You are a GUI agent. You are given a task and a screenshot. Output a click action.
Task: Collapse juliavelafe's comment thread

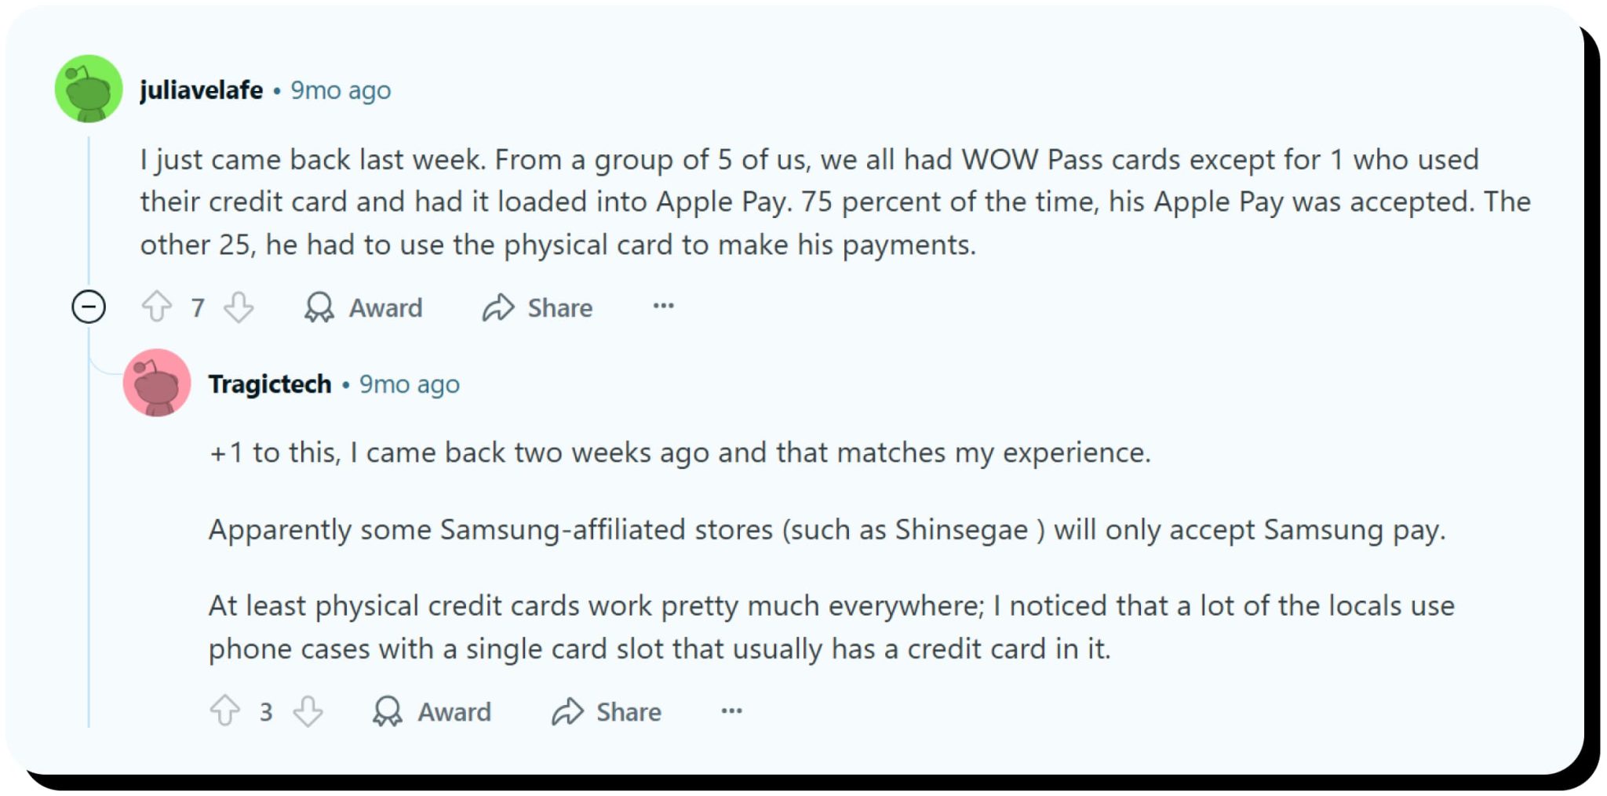(89, 307)
